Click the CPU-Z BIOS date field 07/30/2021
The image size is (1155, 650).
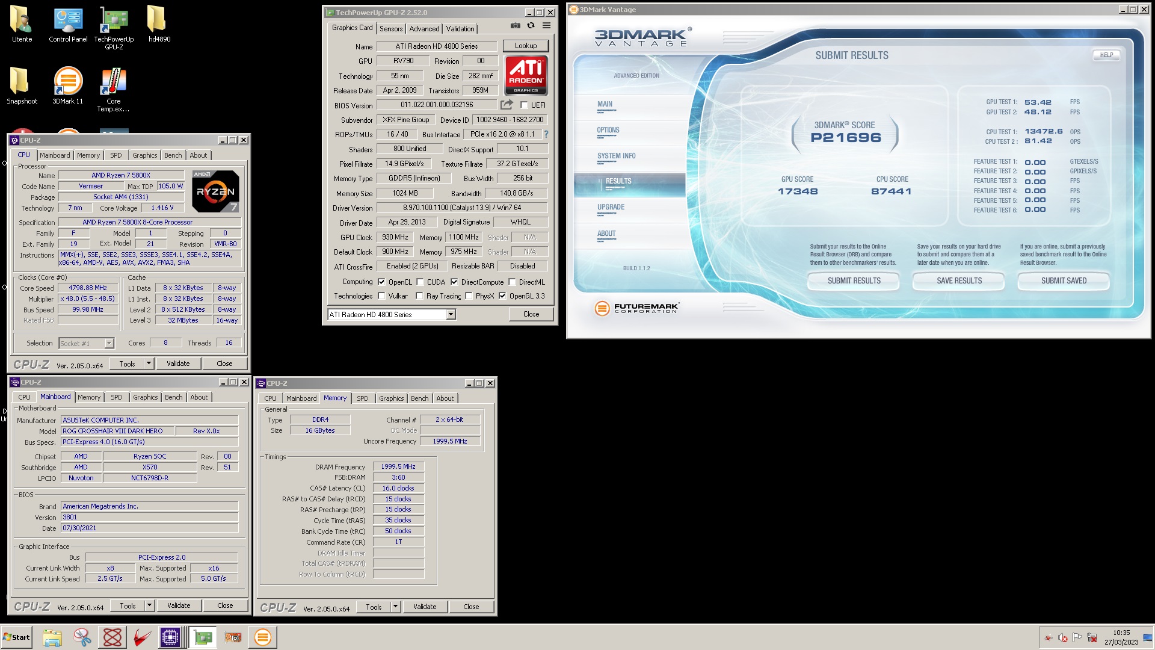tap(150, 528)
